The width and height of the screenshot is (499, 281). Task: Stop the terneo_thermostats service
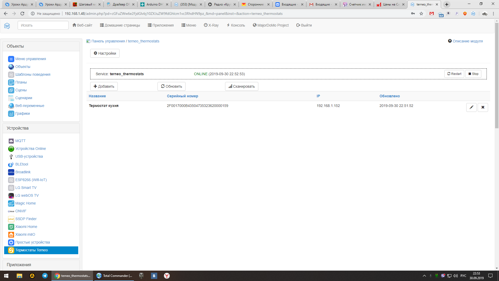tap(473, 74)
